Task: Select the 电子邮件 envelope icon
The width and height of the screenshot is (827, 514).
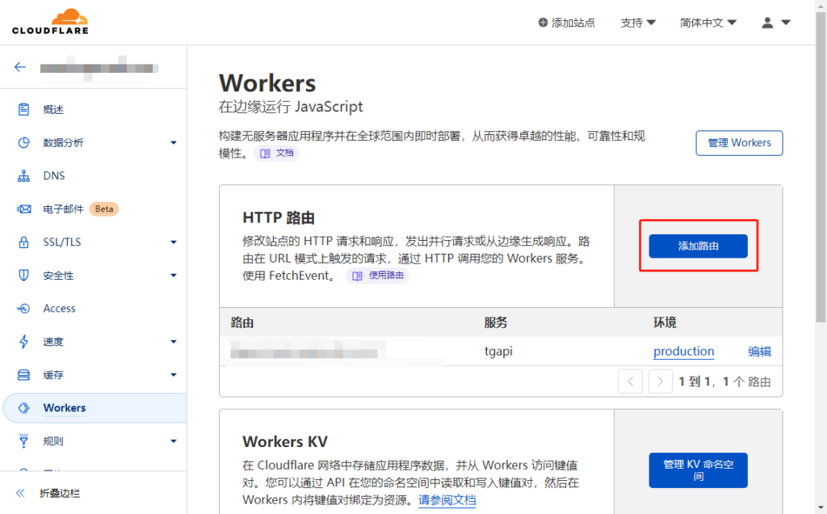Action: (x=24, y=209)
